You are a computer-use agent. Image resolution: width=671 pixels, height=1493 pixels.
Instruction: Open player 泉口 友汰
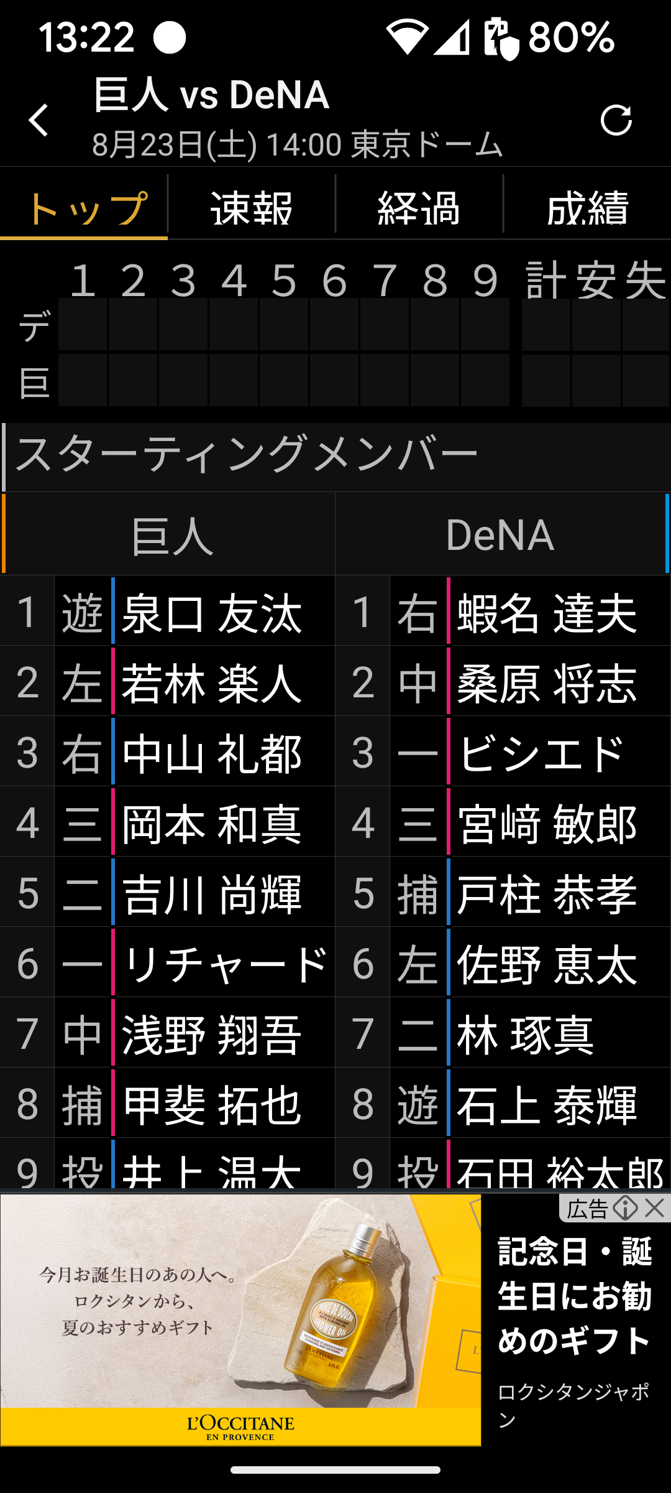(x=211, y=613)
